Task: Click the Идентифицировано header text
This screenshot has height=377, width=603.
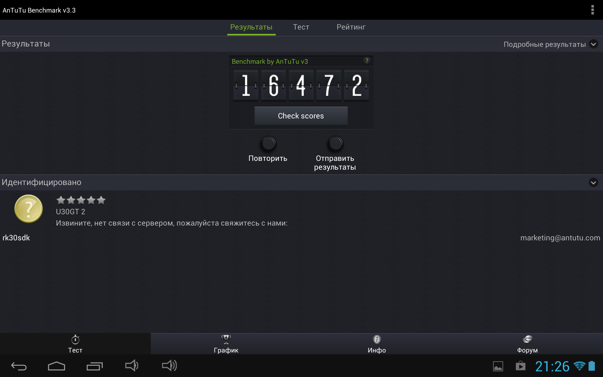Action: click(x=41, y=182)
